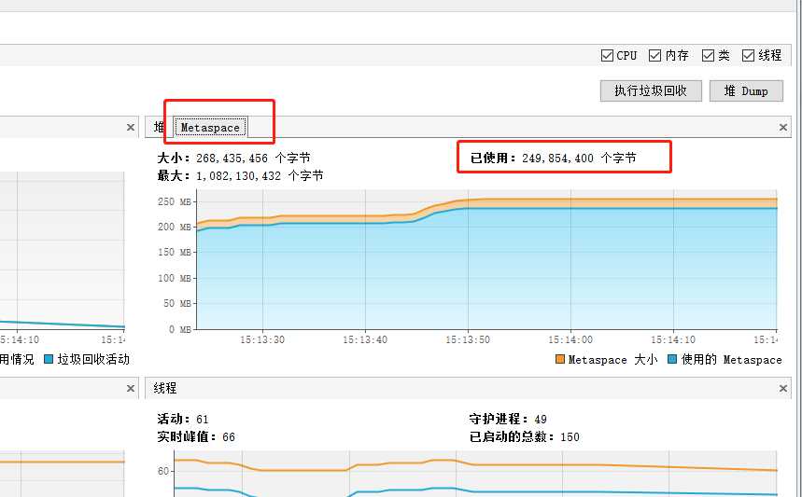Click the 15:13:50 time axis label
The width and height of the screenshot is (802, 497).
468,339
